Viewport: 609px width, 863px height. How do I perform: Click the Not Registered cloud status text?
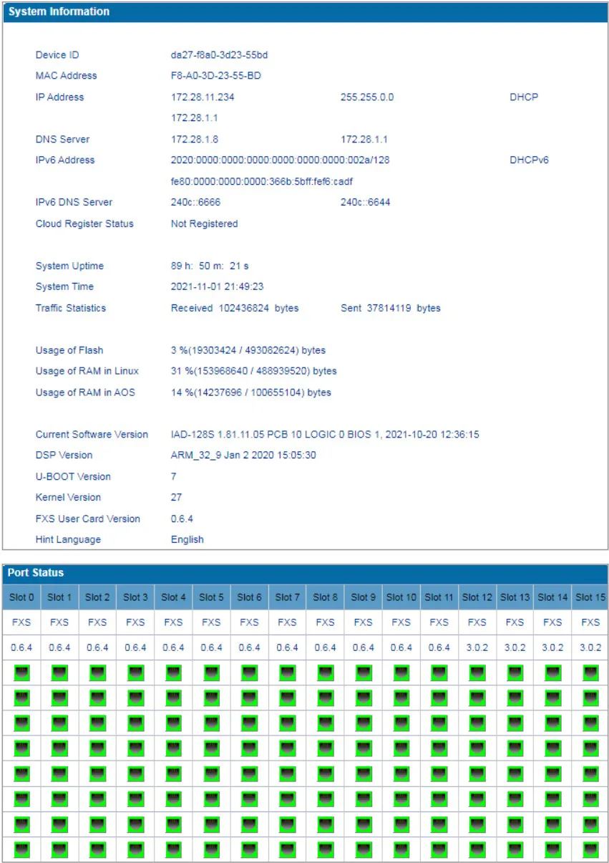pos(204,223)
